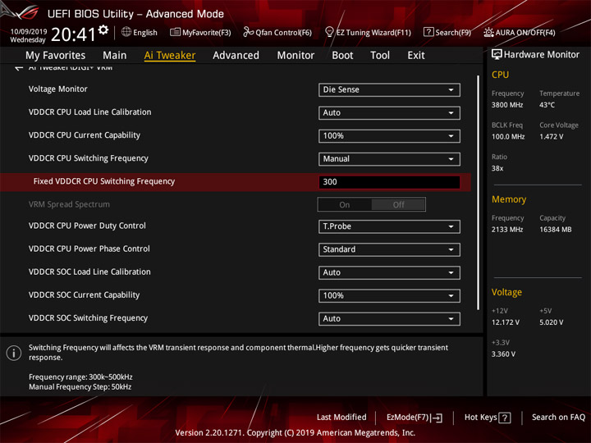Open VDDCR CPU Load Line Calibration dropdown
The image size is (591, 443).
tap(389, 112)
